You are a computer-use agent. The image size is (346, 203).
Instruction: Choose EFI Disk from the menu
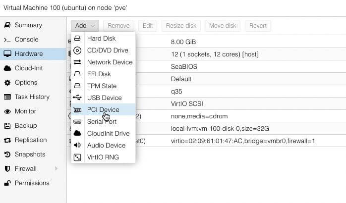click(x=99, y=74)
